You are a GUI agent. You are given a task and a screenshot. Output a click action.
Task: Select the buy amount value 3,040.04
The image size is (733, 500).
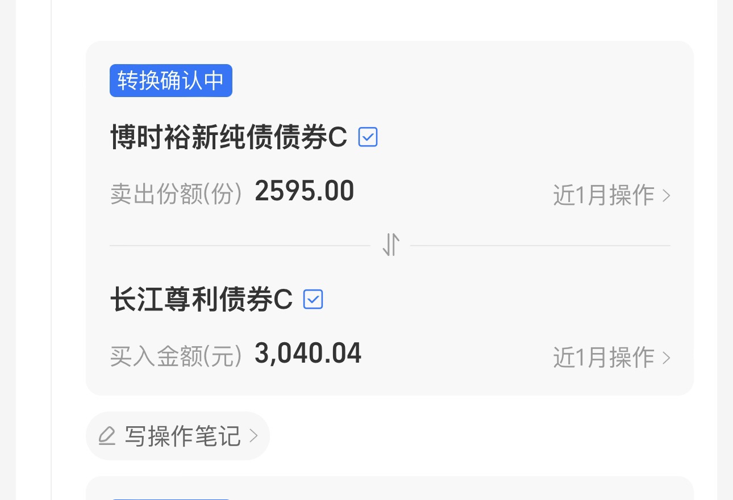(x=308, y=354)
